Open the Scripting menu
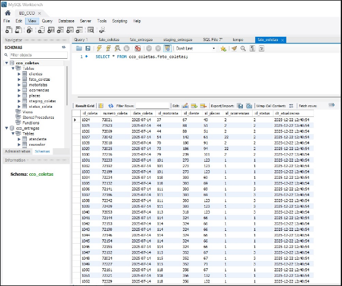Viewport: 342px width, 286px height. click(119, 21)
